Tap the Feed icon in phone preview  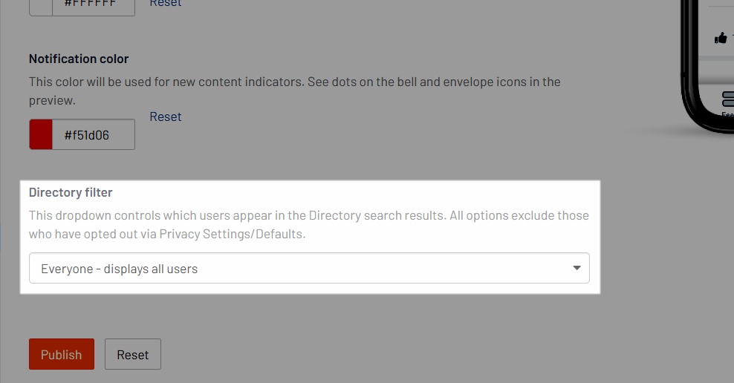point(728,99)
